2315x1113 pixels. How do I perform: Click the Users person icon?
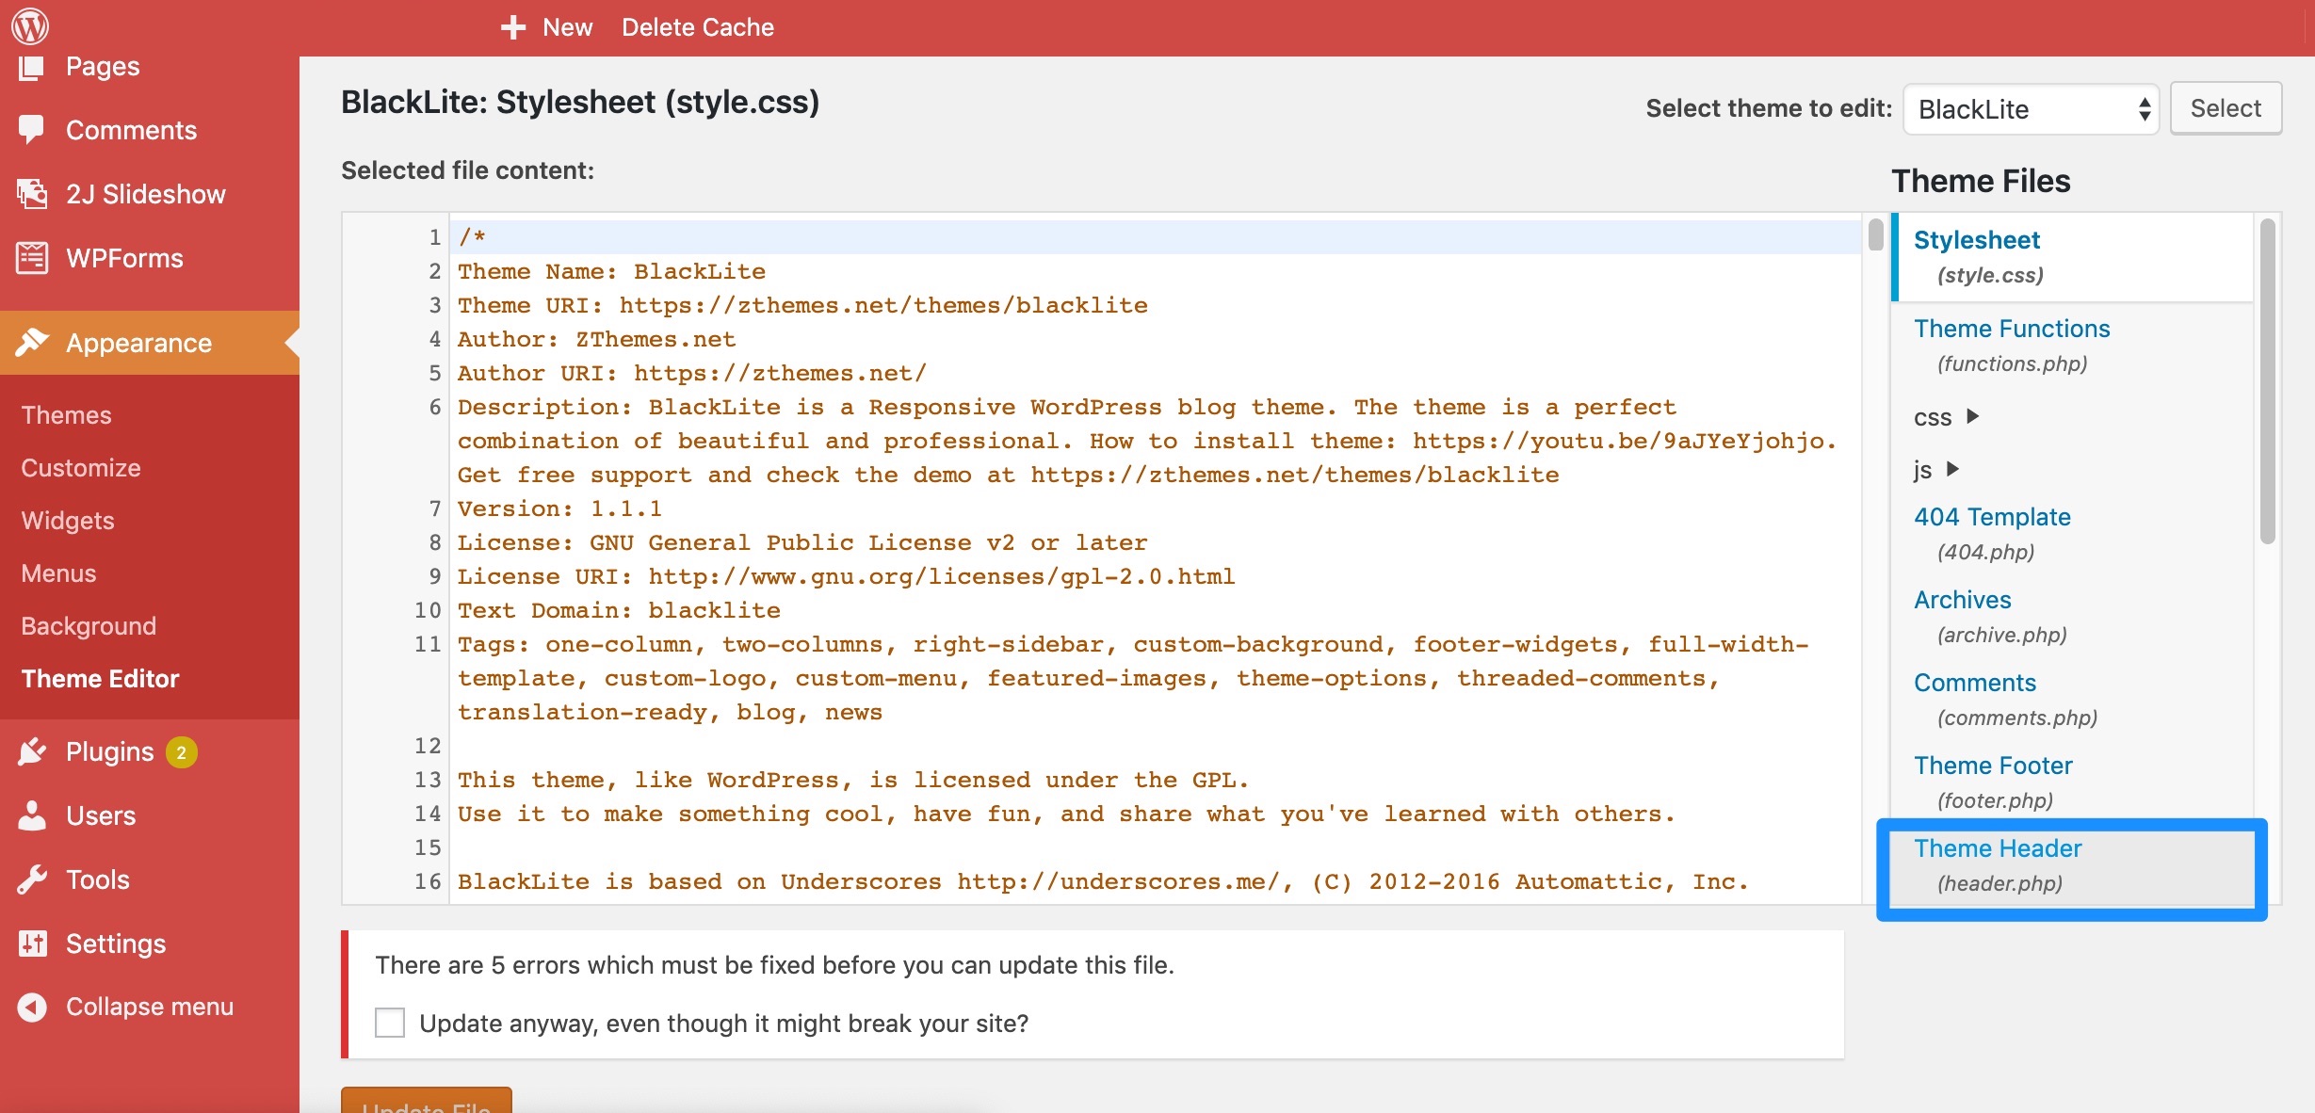[x=32, y=815]
